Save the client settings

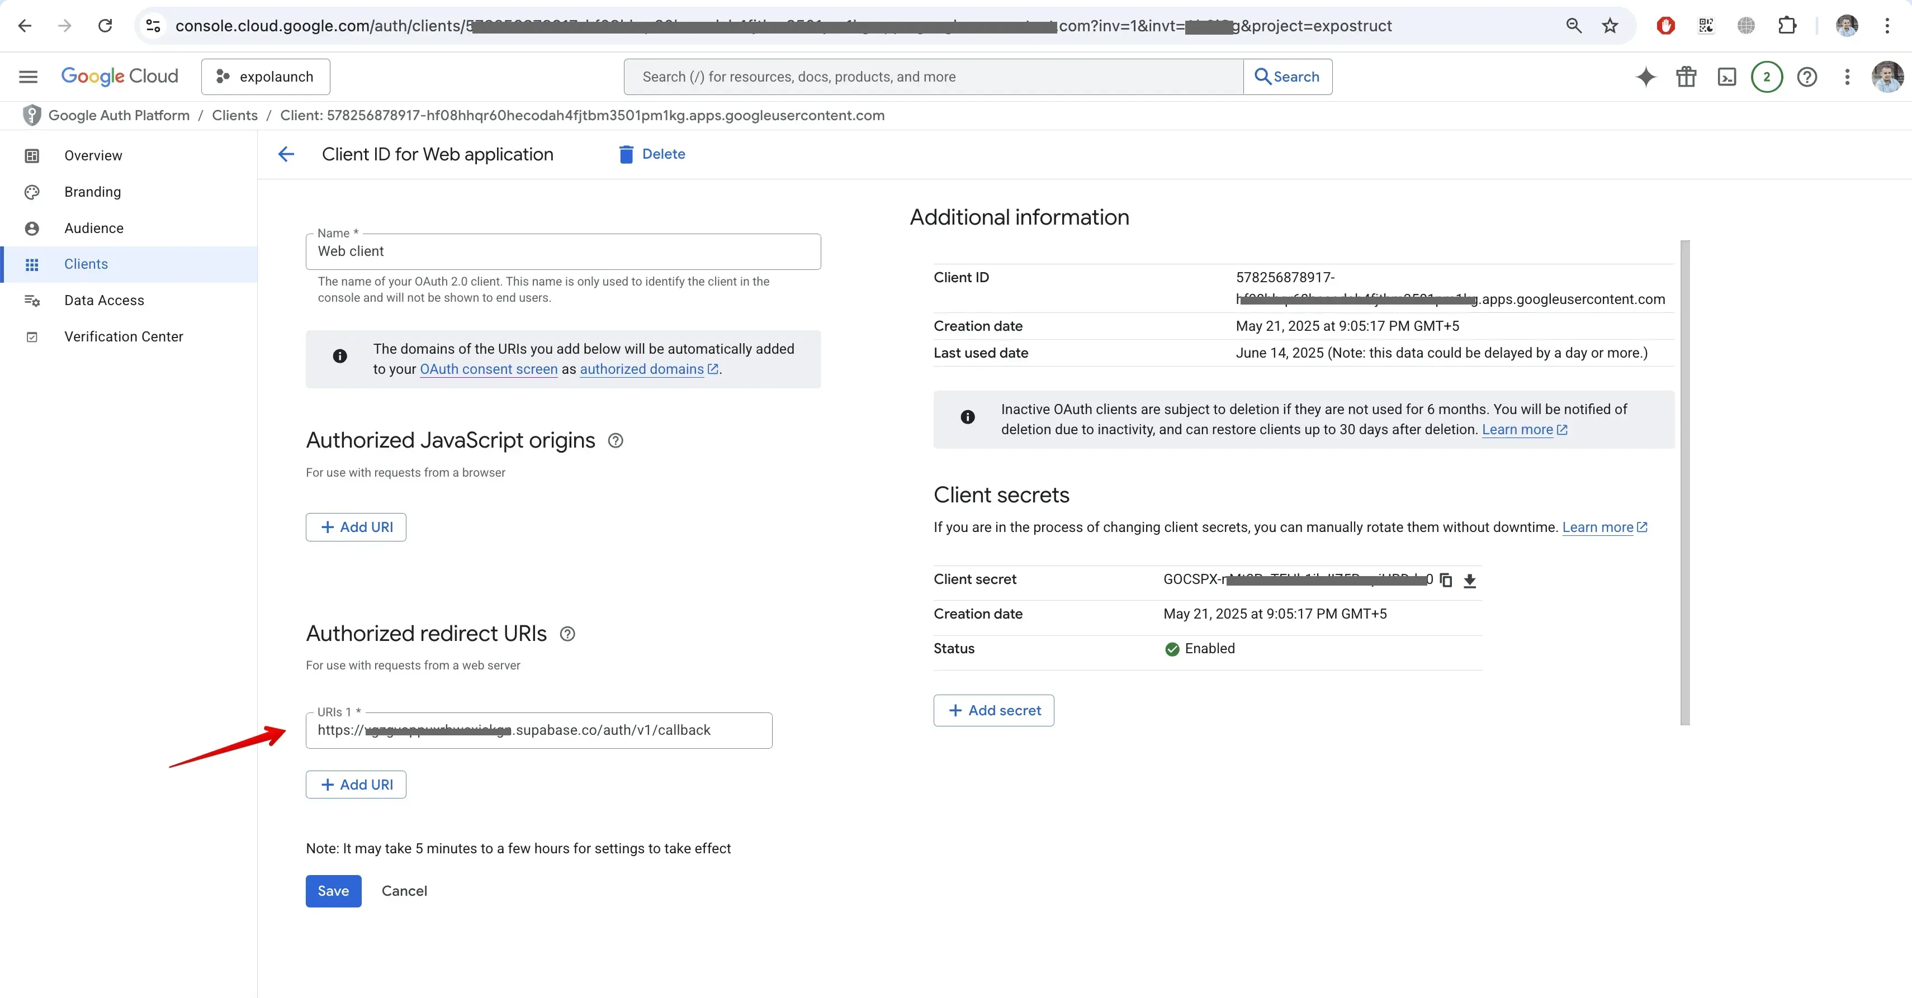click(333, 891)
